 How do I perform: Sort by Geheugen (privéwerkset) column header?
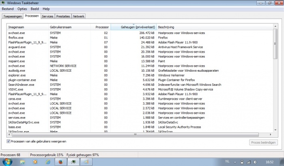point(133,27)
